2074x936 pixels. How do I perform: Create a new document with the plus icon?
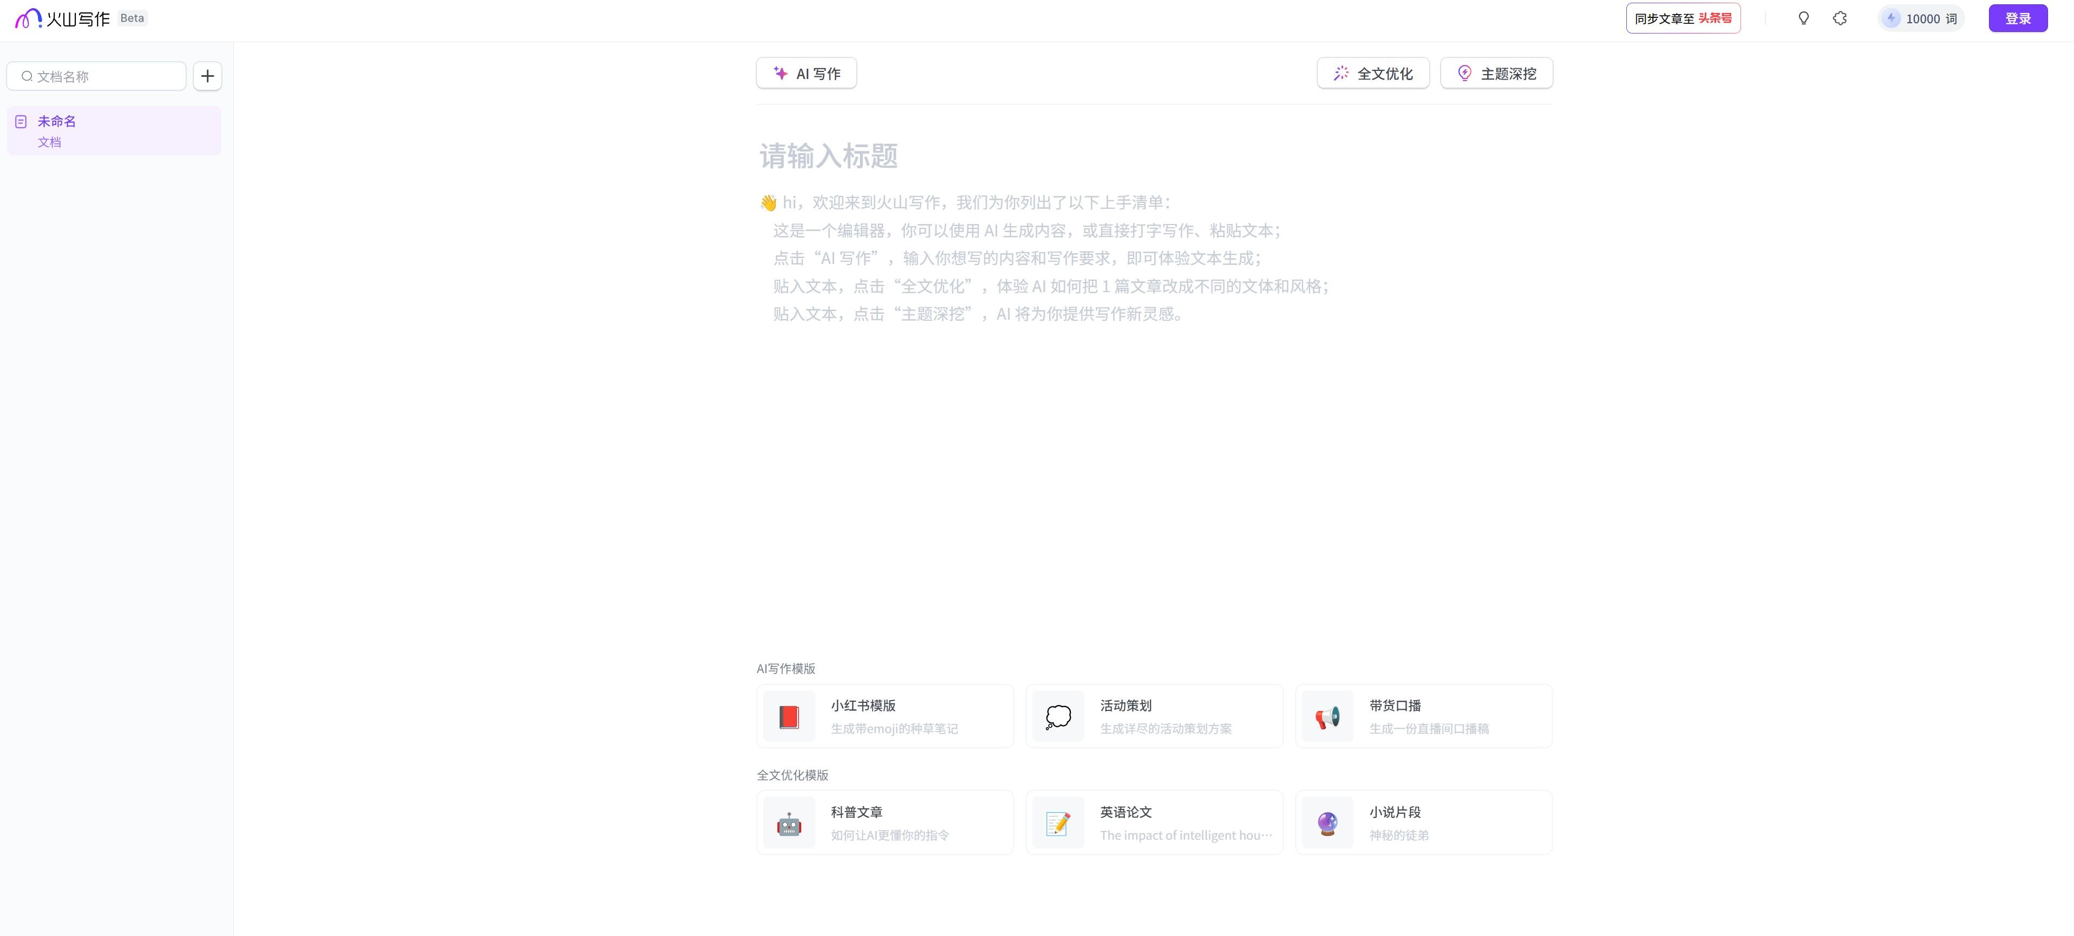pyautogui.click(x=208, y=76)
